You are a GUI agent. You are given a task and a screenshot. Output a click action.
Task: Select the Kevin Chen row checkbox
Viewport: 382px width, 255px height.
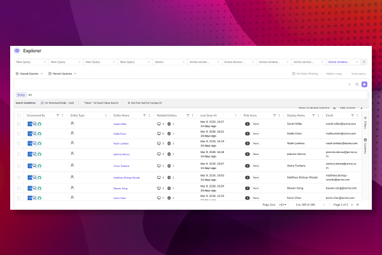point(18,198)
